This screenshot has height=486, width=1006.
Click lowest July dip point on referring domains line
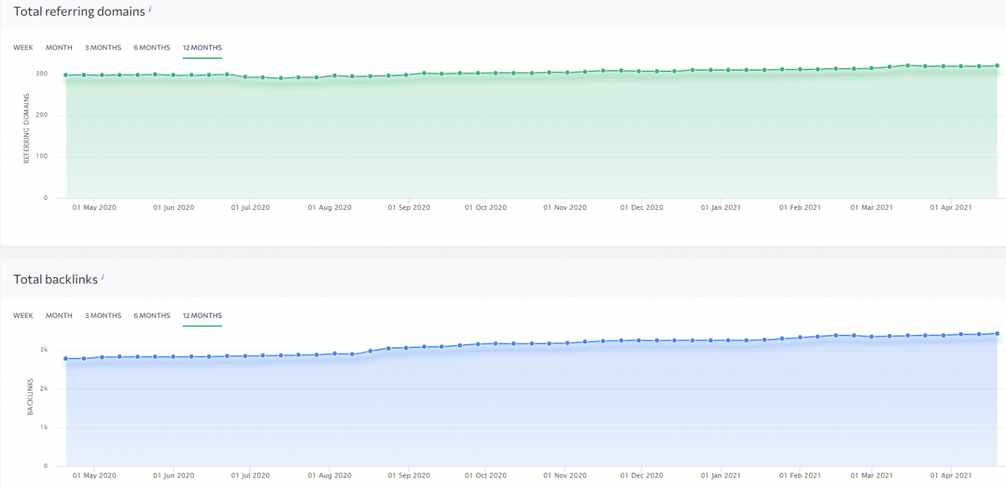281,78
